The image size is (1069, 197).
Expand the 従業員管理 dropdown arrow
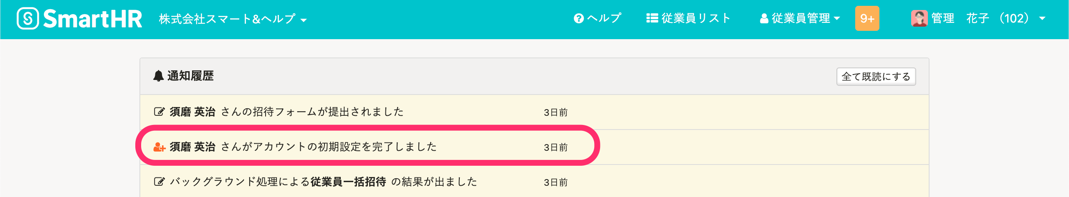pos(837,19)
